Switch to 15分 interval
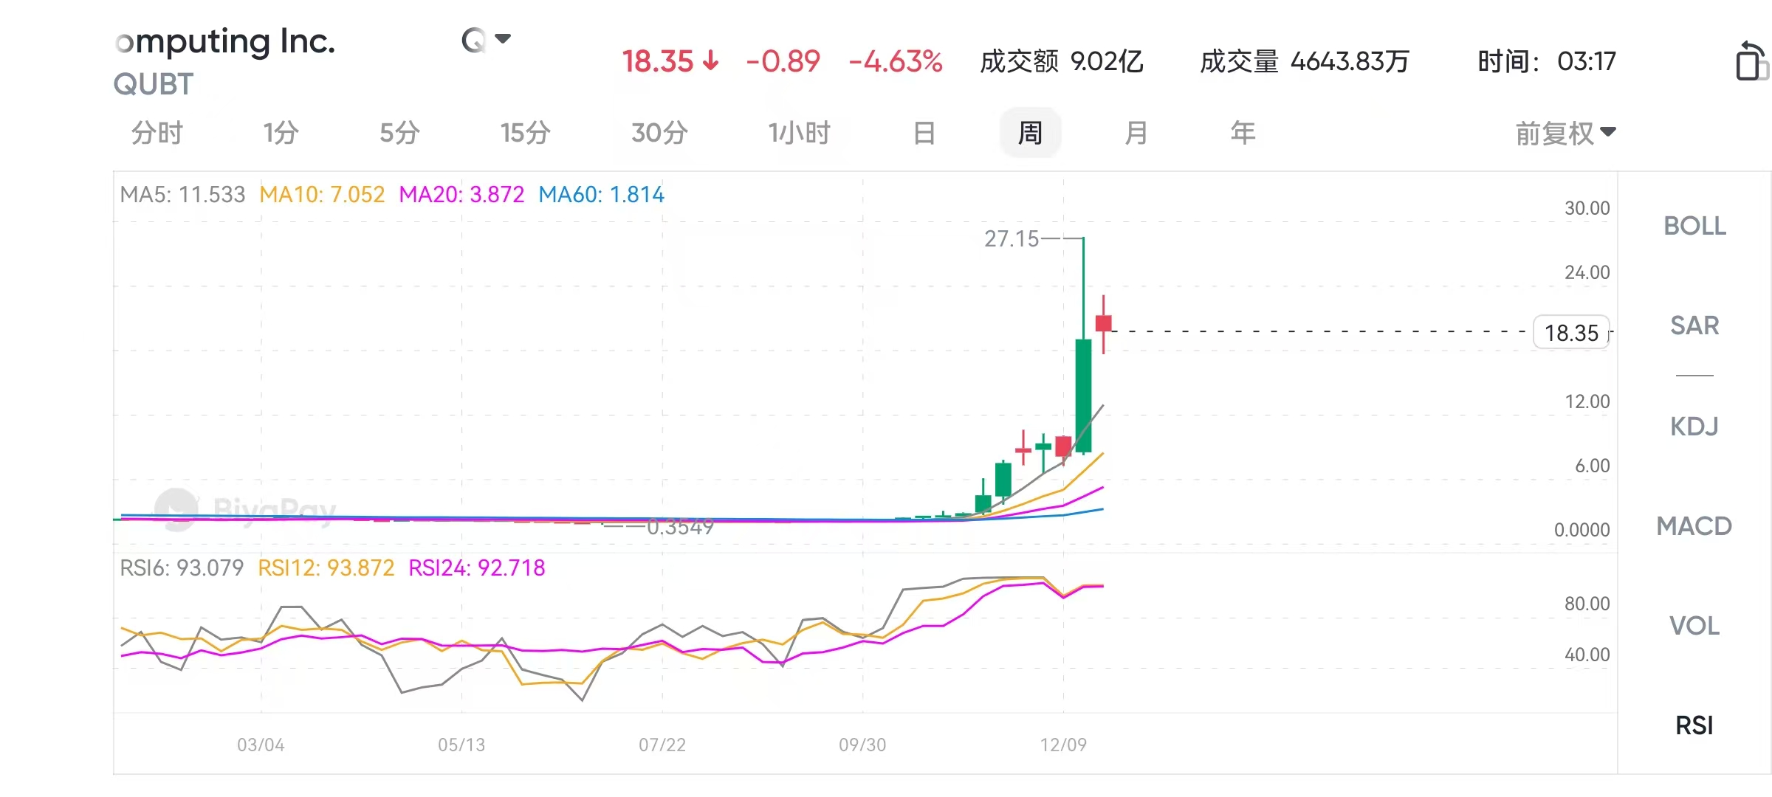Viewport: 1772px width, 797px height. pyautogui.click(x=525, y=133)
